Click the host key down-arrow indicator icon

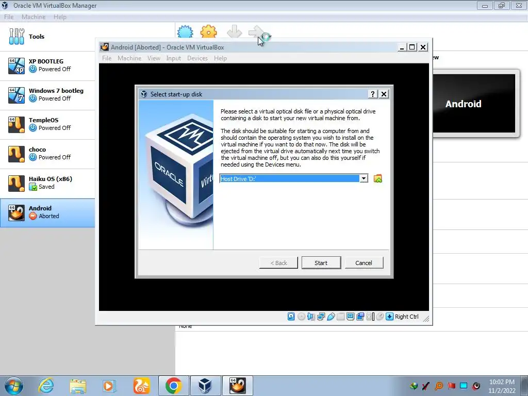[390, 317]
